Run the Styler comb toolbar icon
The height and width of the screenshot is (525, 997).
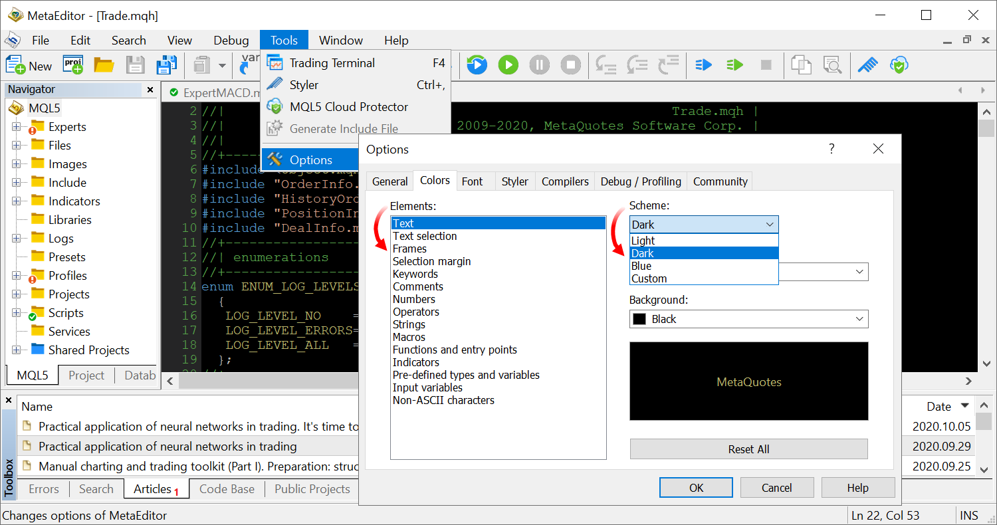pos(868,65)
